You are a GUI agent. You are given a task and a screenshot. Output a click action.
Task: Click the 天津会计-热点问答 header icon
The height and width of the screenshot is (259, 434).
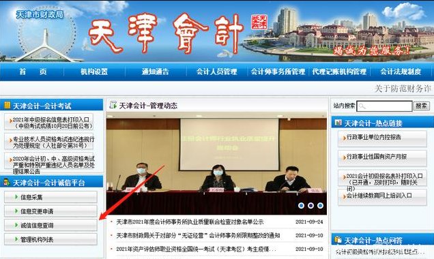tap(338, 240)
